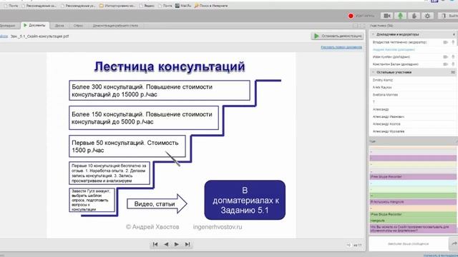458x257 pixels.
Task: Switch to the Документы tab
Action: point(35,26)
